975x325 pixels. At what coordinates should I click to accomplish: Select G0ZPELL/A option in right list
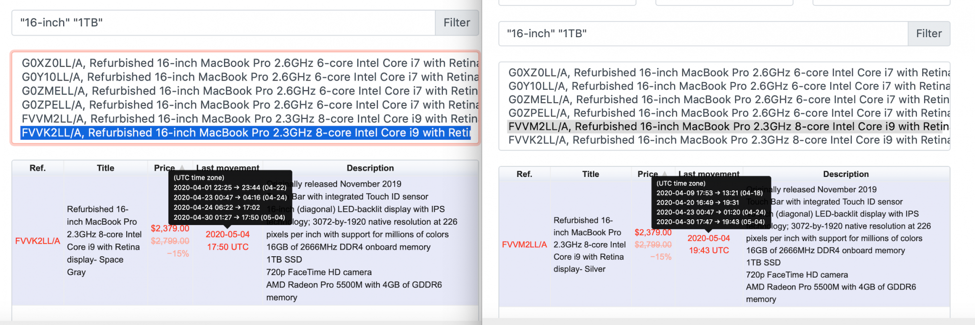(728, 113)
